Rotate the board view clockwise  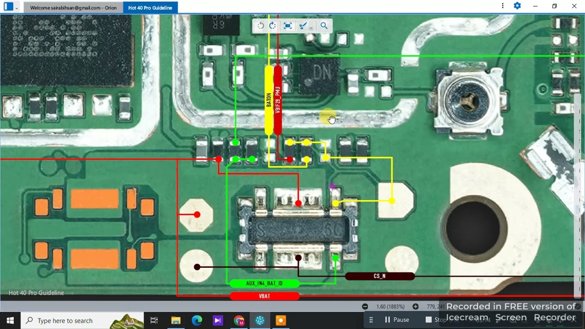tap(272, 26)
